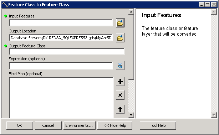Dismiss the dialog with Cancel
Image resolution: width=219 pixels, height=135 pixels.
[48, 125]
